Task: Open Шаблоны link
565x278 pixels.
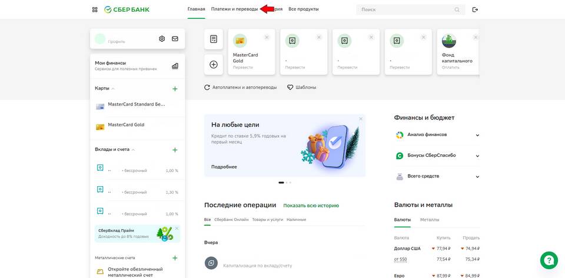Action: [x=306, y=87]
